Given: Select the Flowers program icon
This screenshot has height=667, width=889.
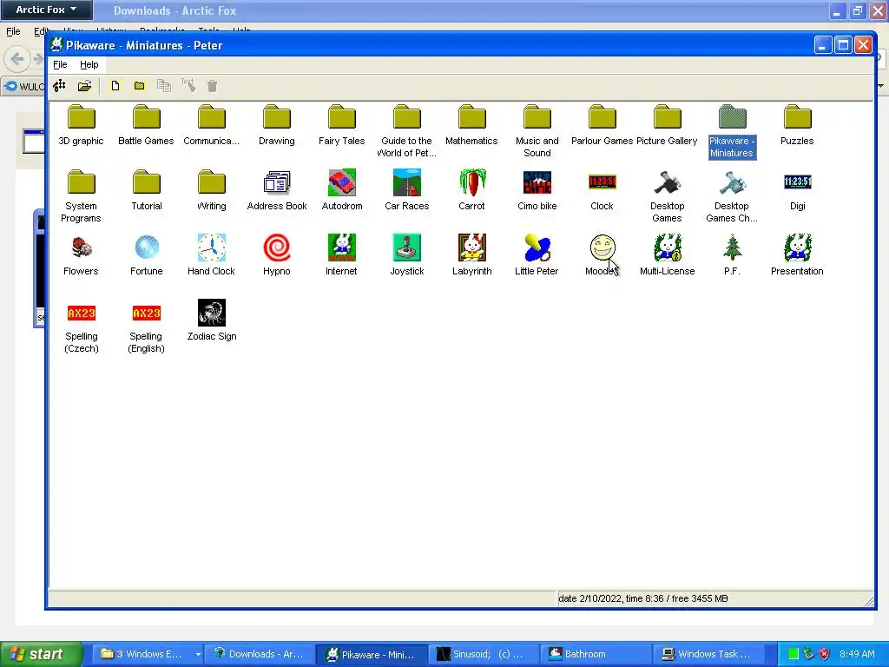Looking at the screenshot, I should pos(81,255).
